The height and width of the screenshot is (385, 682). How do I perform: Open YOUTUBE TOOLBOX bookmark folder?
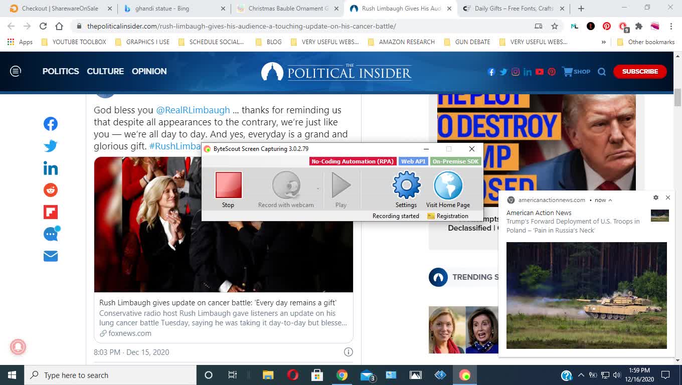click(x=74, y=42)
